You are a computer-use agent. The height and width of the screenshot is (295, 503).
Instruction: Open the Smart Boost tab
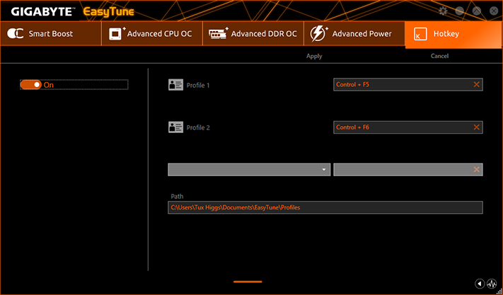click(51, 34)
